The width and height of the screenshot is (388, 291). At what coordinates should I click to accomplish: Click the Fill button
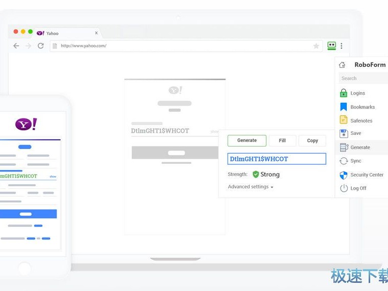point(282,141)
